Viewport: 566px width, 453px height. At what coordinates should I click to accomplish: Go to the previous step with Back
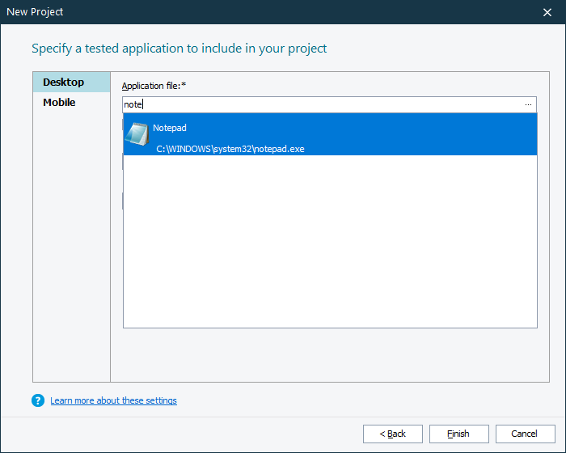tap(393, 434)
